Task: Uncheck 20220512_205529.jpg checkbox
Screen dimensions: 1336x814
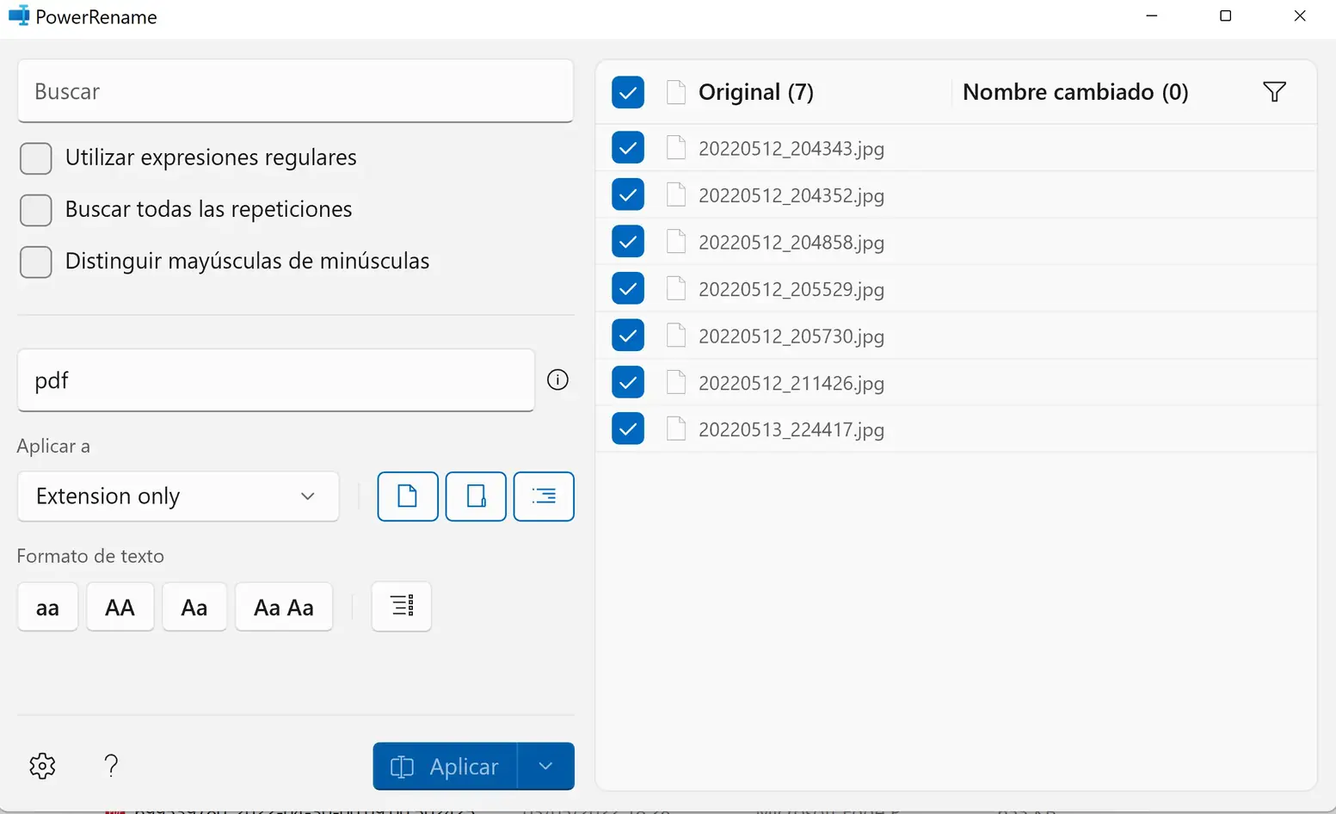Action: [x=628, y=288]
